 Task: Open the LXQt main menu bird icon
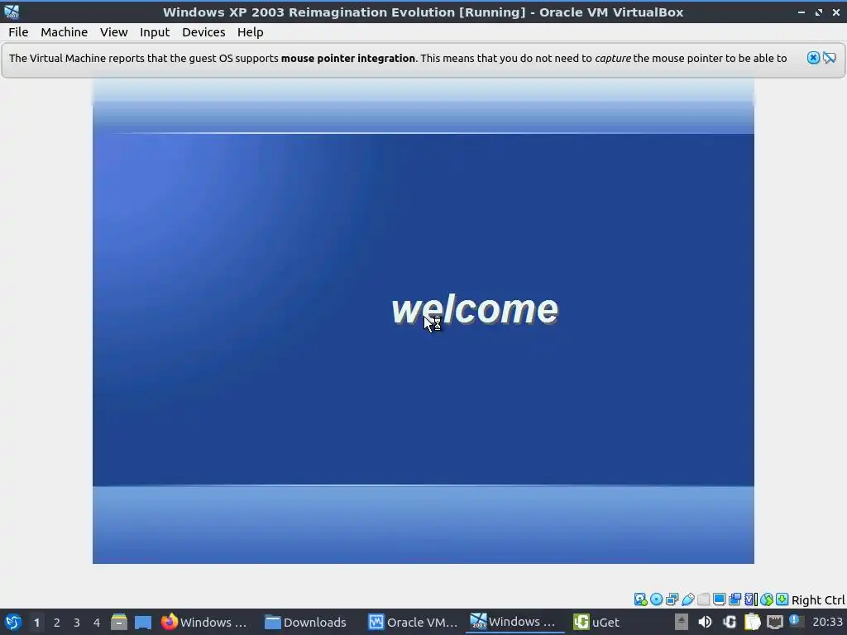[13, 622]
